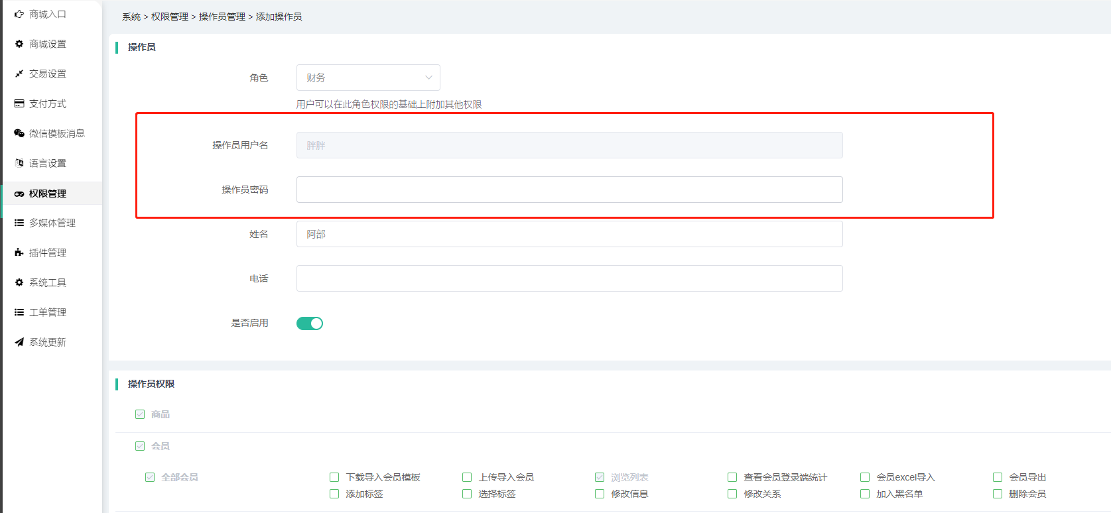Click the gear icon beside 商城设置
The height and width of the screenshot is (513, 1111).
[x=19, y=44]
